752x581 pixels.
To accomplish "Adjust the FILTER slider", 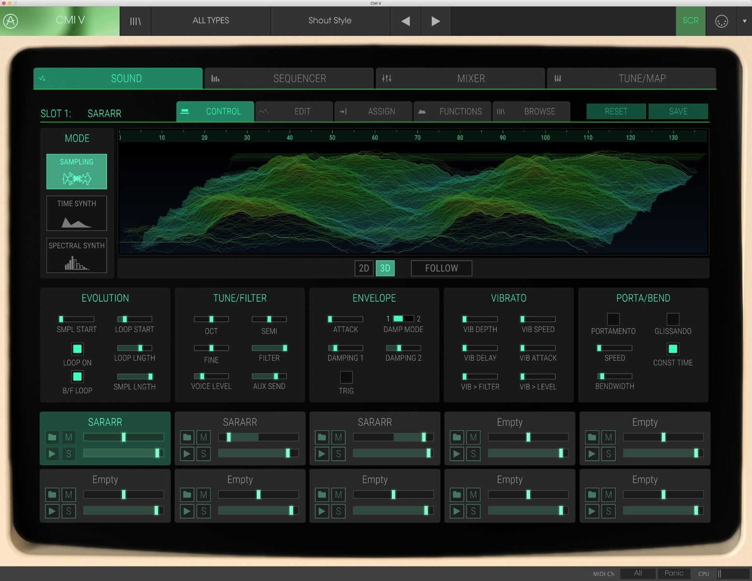I will (269, 348).
